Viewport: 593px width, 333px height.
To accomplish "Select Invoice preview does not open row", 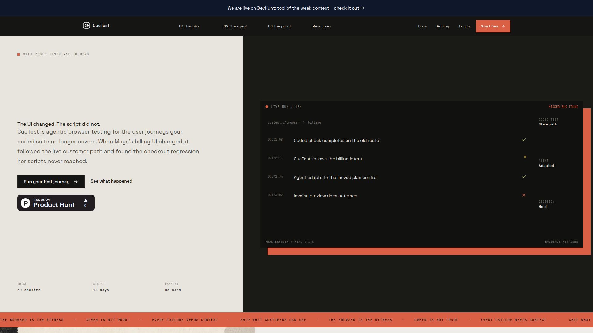I will point(397,196).
